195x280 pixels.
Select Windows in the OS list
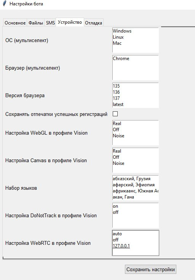[122, 31]
